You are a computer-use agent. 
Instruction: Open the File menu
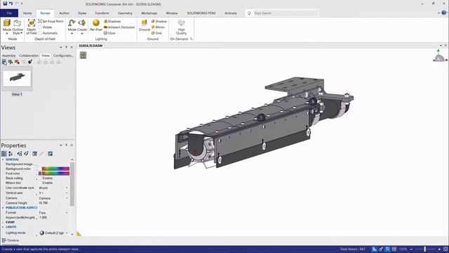coord(9,13)
